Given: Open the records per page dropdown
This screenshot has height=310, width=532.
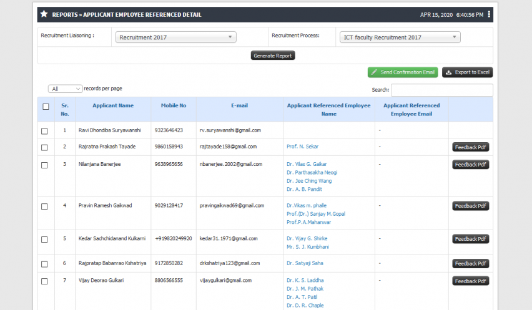Looking at the screenshot, I should pyautogui.click(x=65, y=89).
